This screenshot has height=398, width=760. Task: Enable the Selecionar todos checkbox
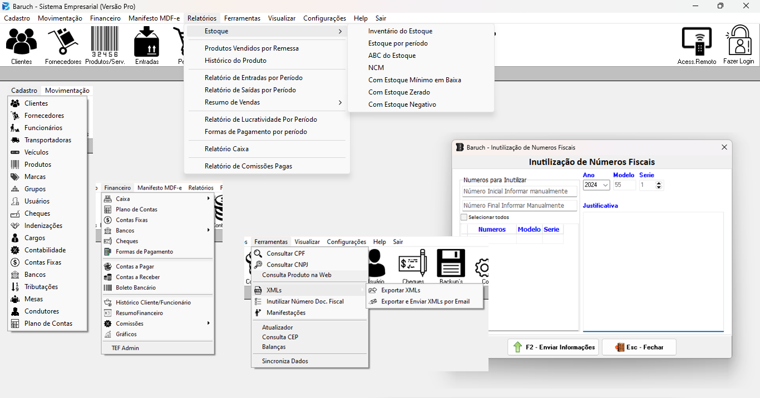[x=464, y=217]
